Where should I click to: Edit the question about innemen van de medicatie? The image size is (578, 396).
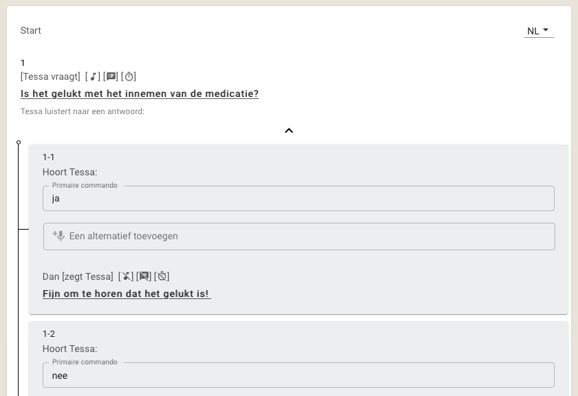139,93
